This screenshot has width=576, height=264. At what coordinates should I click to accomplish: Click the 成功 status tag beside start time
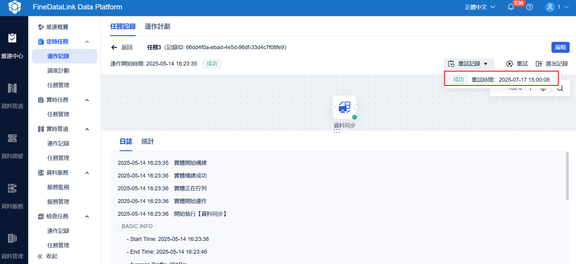pyautogui.click(x=212, y=64)
